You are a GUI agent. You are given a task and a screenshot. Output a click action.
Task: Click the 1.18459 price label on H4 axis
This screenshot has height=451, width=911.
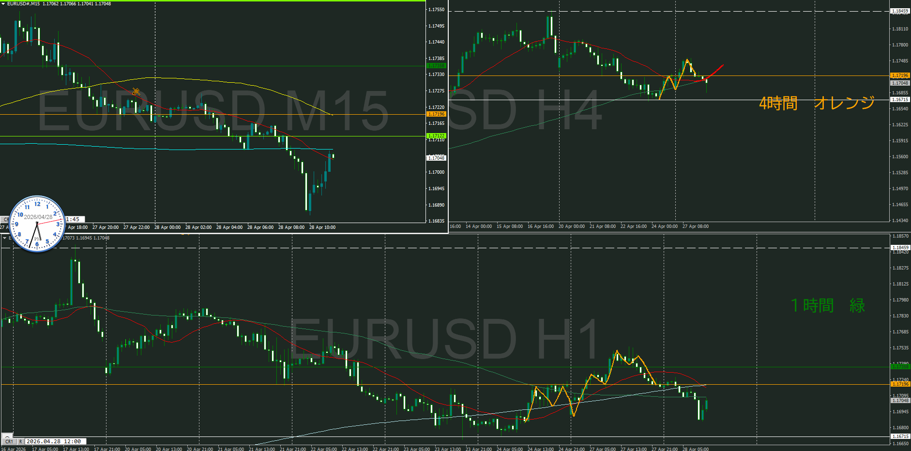pyautogui.click(x=900, y=11)
